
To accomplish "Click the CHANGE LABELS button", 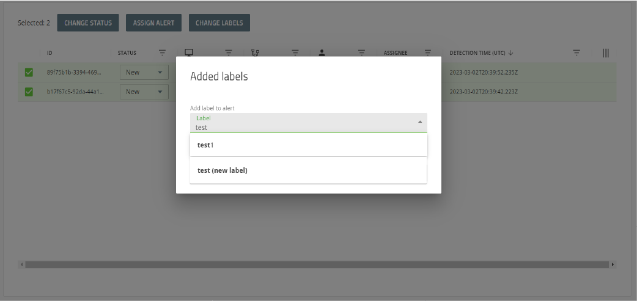I will click(x=219, y=23).
